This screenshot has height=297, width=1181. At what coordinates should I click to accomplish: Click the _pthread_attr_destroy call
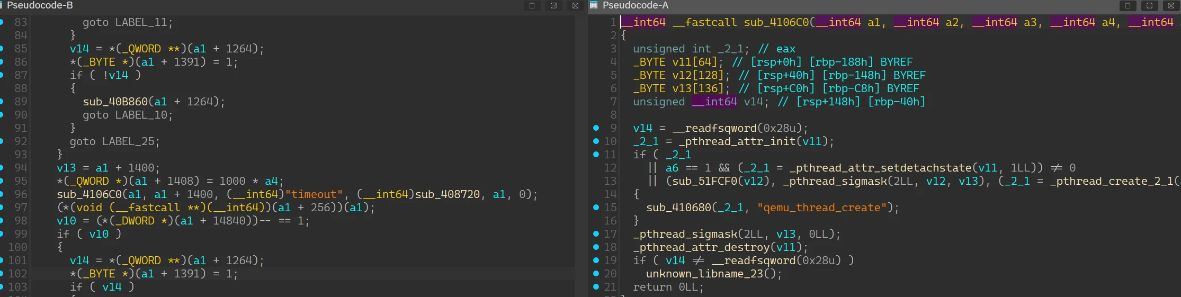[704, 247]
